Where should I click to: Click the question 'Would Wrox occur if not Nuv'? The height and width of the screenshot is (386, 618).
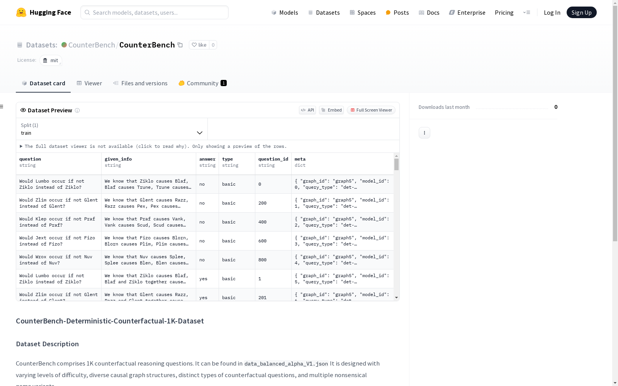59,260
